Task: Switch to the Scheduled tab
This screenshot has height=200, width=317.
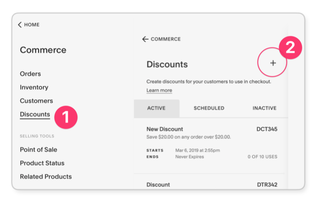Action: tap(209, 108)
